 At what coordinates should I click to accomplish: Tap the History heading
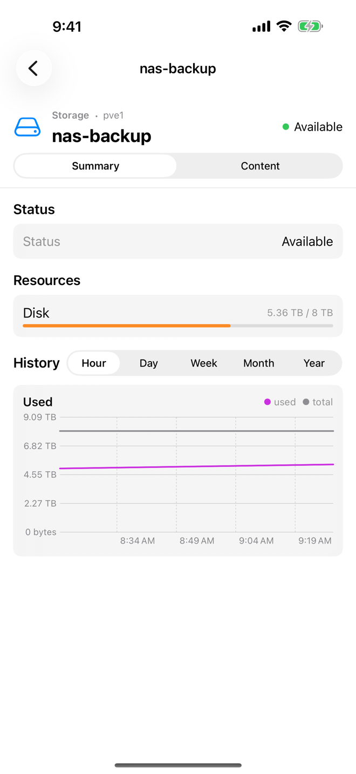pyautogui.click(x=37, y=363)
